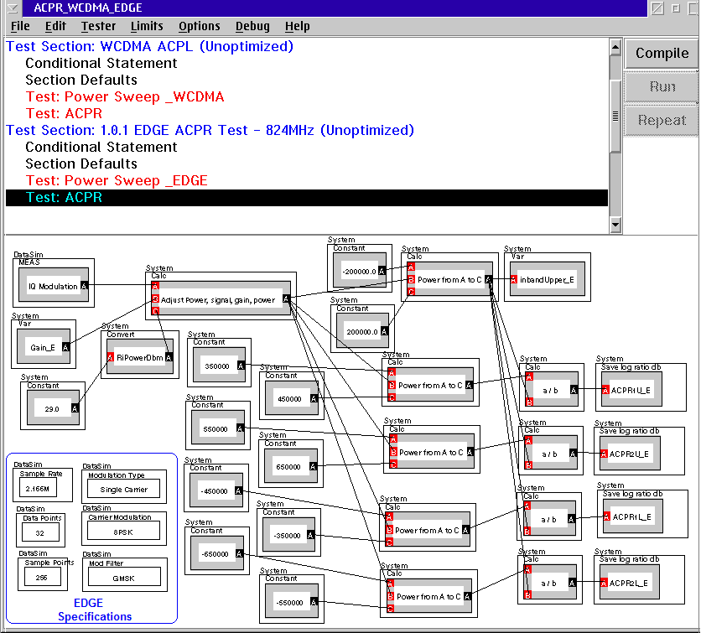Select the inbandUpper_E variable block
701x633 pixels.
pyautogui.click(x=548, y=279)
